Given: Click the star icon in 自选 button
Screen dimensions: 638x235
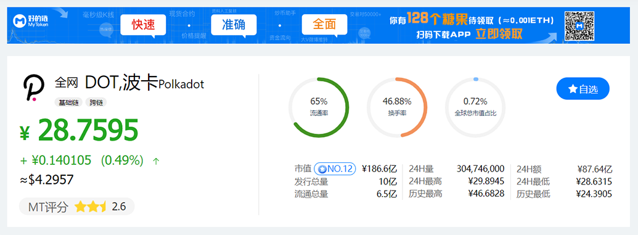Looking at the screenshot, I should 573,89.
